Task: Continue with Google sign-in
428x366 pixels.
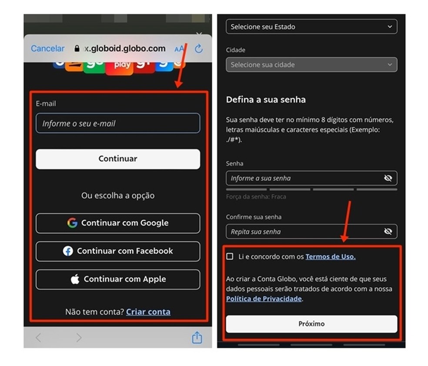Action: 118,223
